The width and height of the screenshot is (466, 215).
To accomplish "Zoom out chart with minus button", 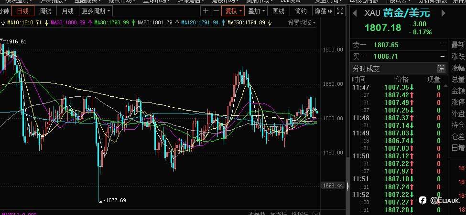I will coord(217,11).
